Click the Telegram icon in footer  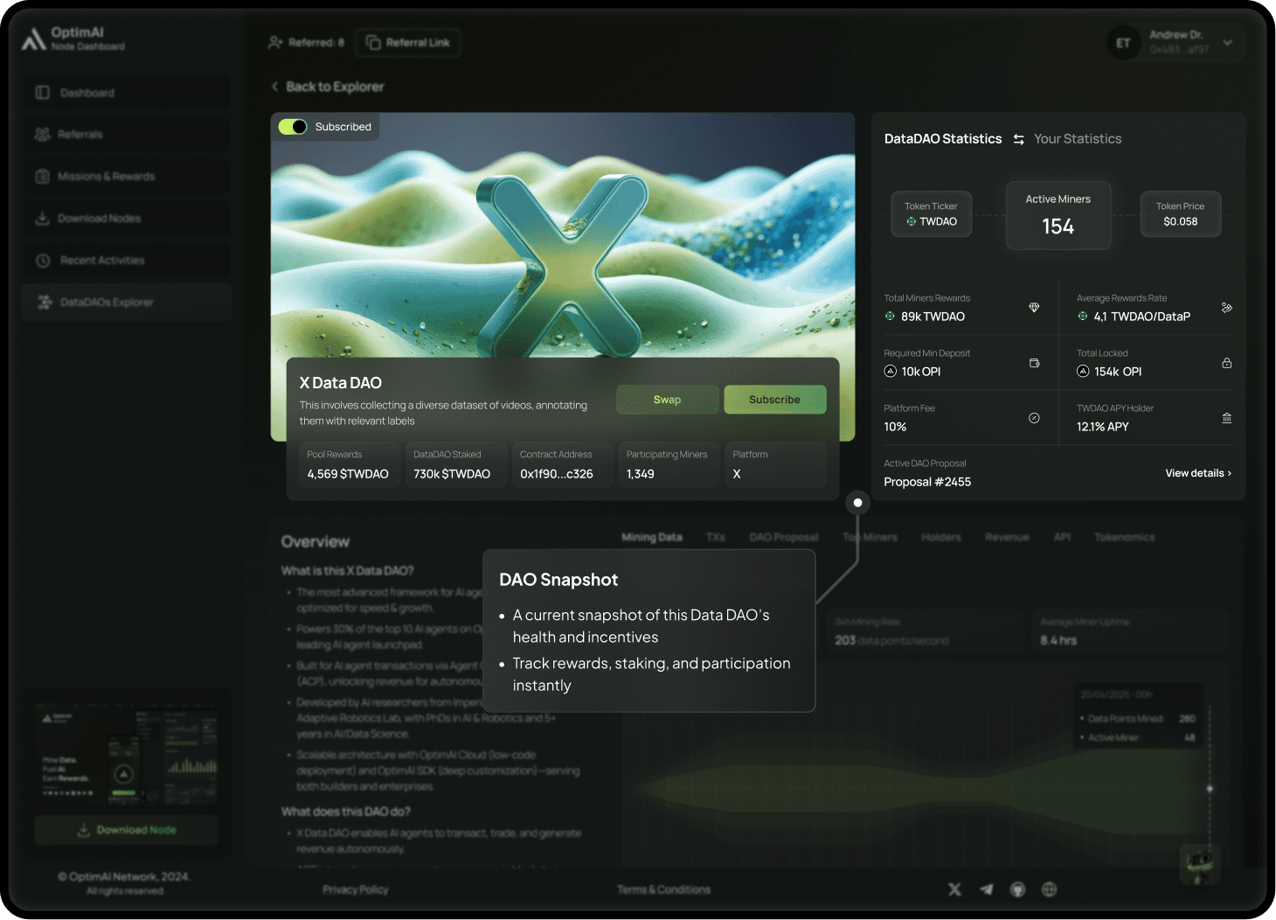(x=986, y=889)
